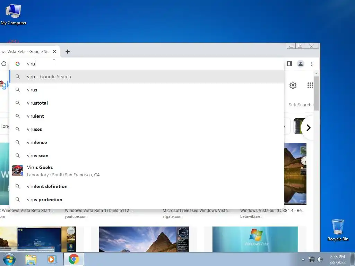
Task: Open the Chrome profile avatar icon
Action: click(x=301, y=64)
